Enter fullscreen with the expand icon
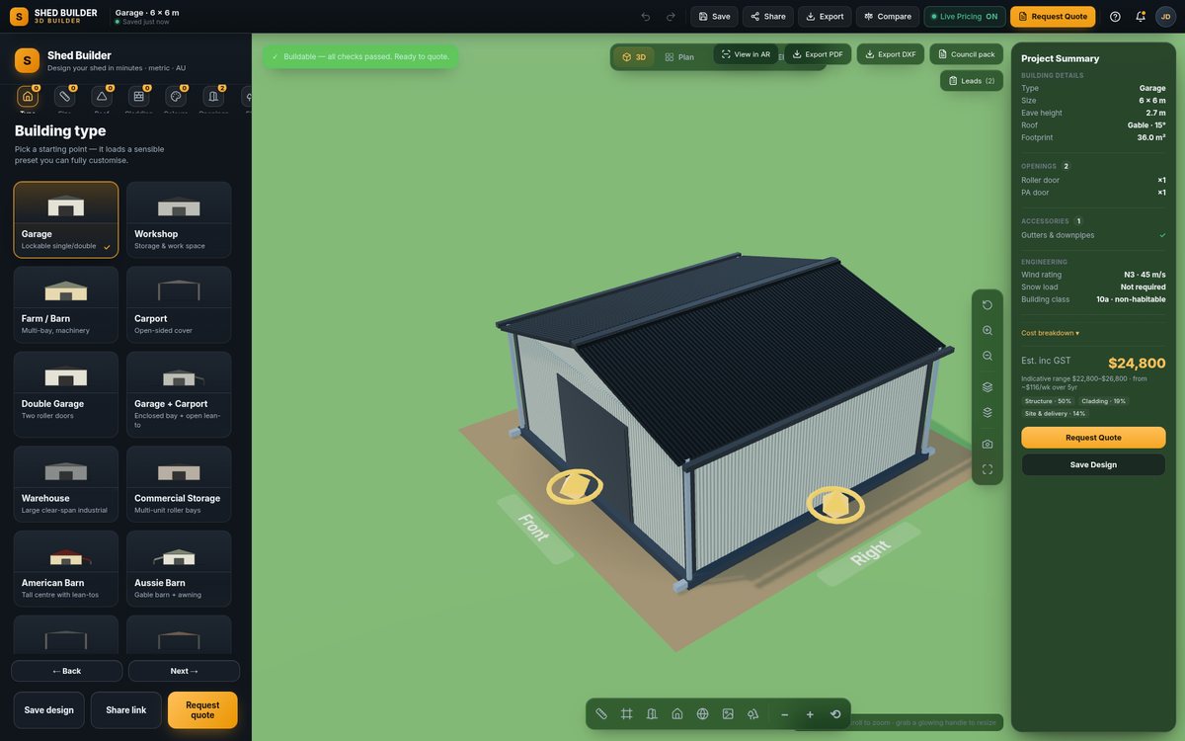The height and width of the screenshot is (741, 1185). [x=987, y=469]
